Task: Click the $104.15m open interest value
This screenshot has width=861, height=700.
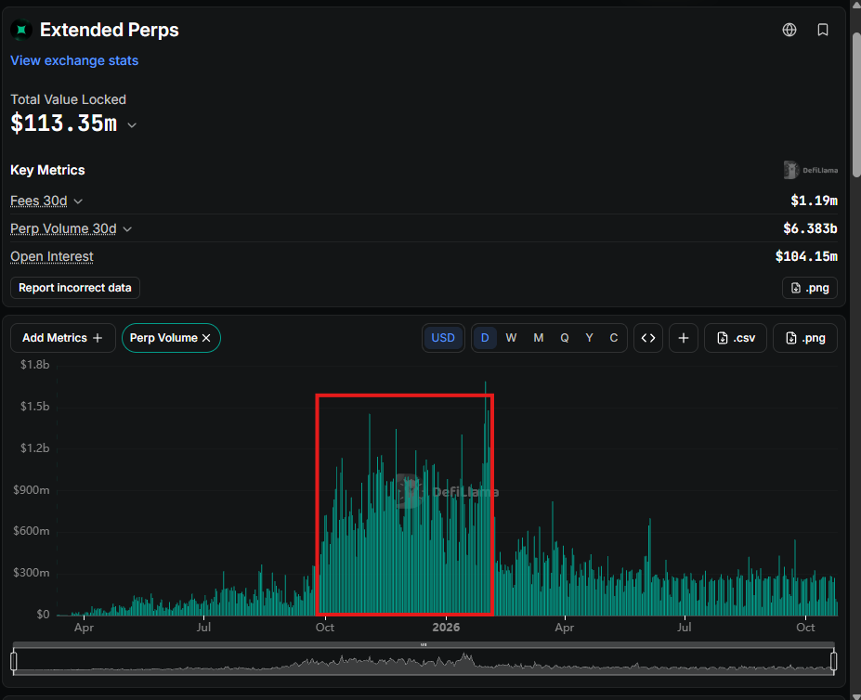Action: [x=806, y=256]
